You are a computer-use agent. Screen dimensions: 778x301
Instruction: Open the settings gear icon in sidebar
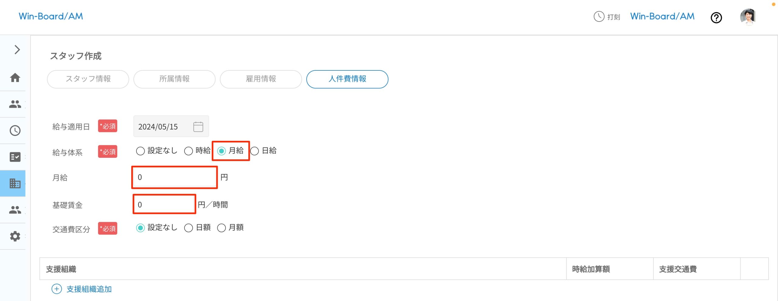tap(15, 236)
